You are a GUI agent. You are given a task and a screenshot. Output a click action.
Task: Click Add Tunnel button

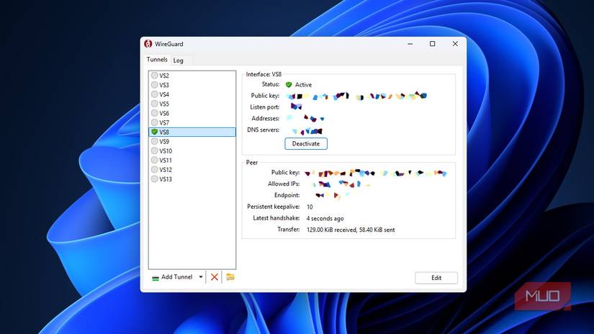click(x=173, y=277)
